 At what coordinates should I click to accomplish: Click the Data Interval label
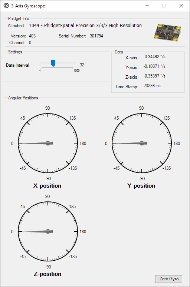coord(18,65)
